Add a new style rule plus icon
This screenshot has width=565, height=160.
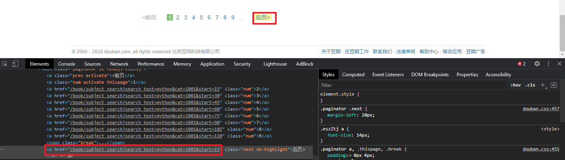543,85
